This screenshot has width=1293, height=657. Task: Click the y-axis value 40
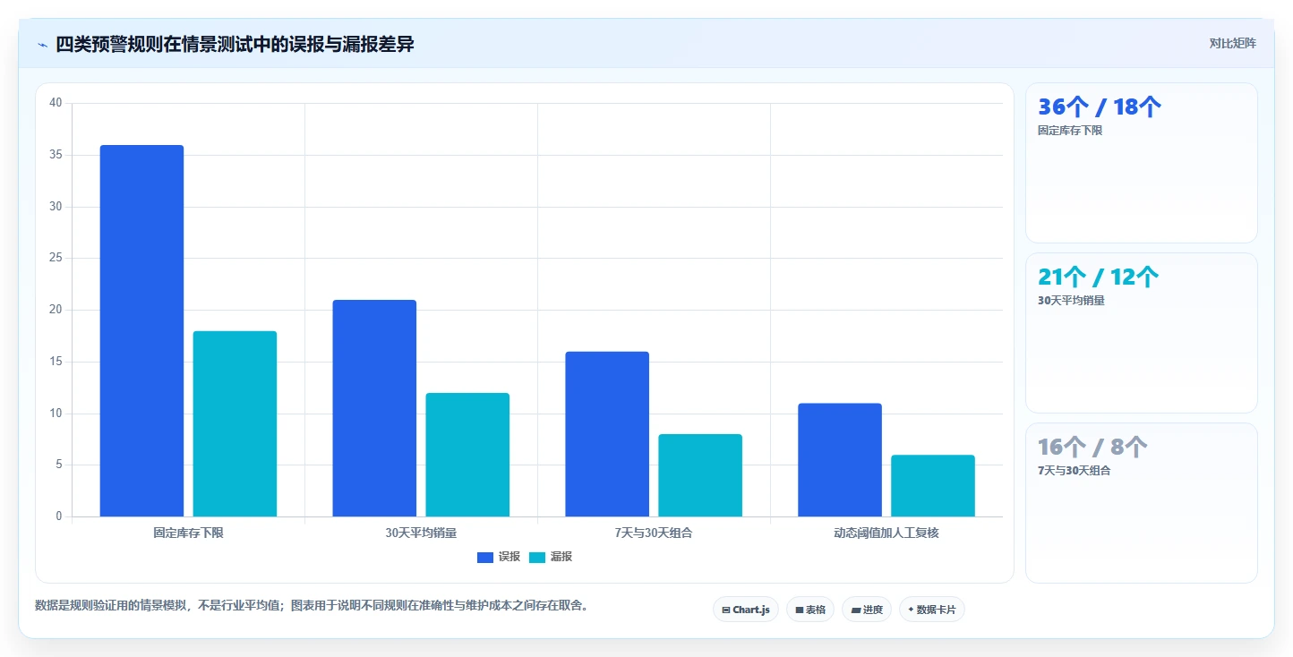tap(56, 103)
